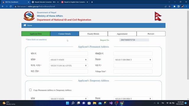Open temporary address SELECT DISTRICT dropdown

click(x=133, y=98)
